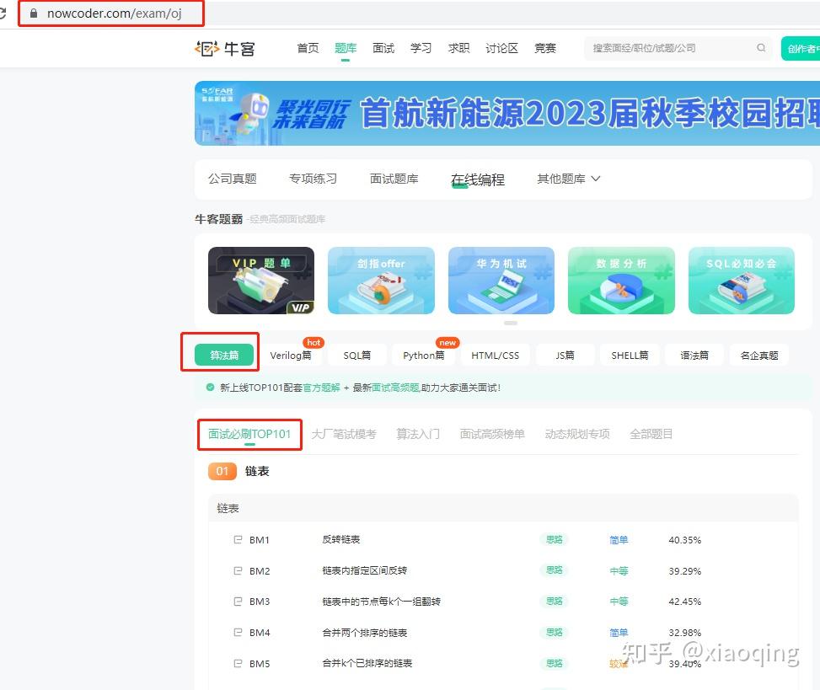This screenshot has height=690, width=820.
Task: Click the browser reload icon
Action: [x=3, y=13]
